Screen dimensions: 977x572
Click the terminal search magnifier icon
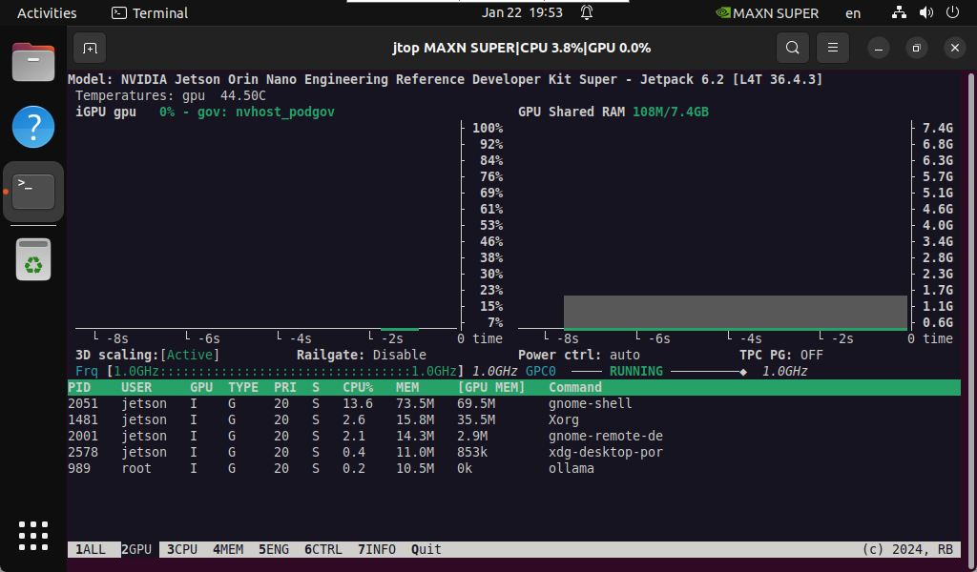click(x=792, y=48)
